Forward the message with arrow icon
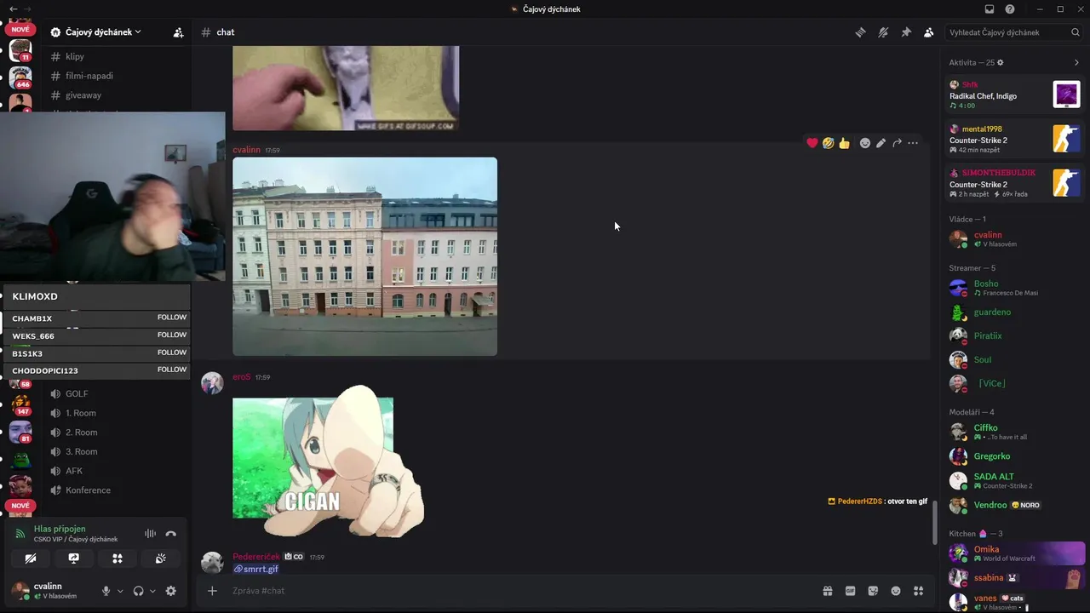Viewport: 1090px width, 613px height. (x=897, y=143)
